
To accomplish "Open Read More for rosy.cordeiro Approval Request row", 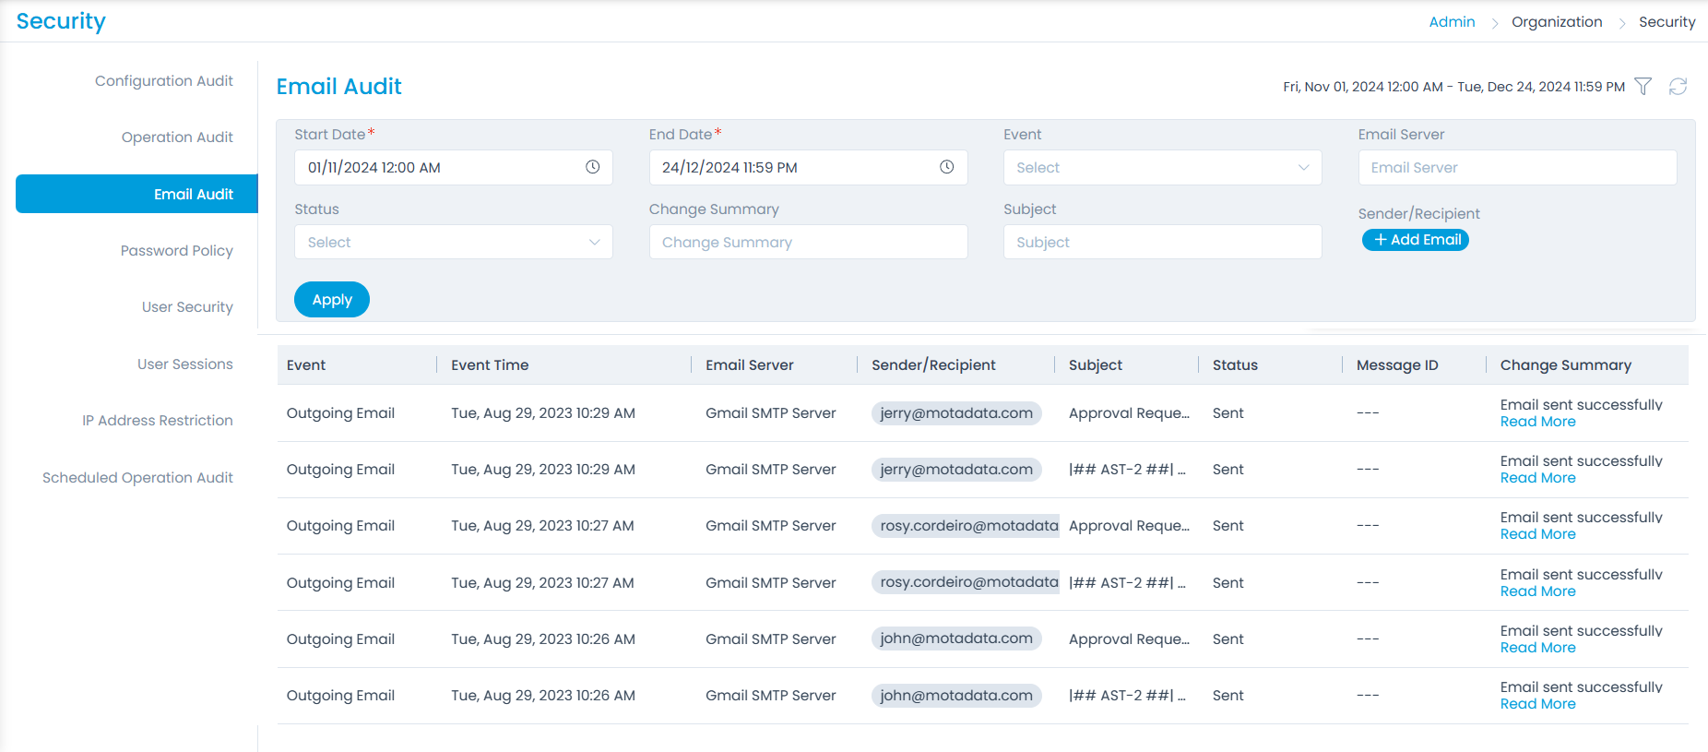I will pos(1537,534).
